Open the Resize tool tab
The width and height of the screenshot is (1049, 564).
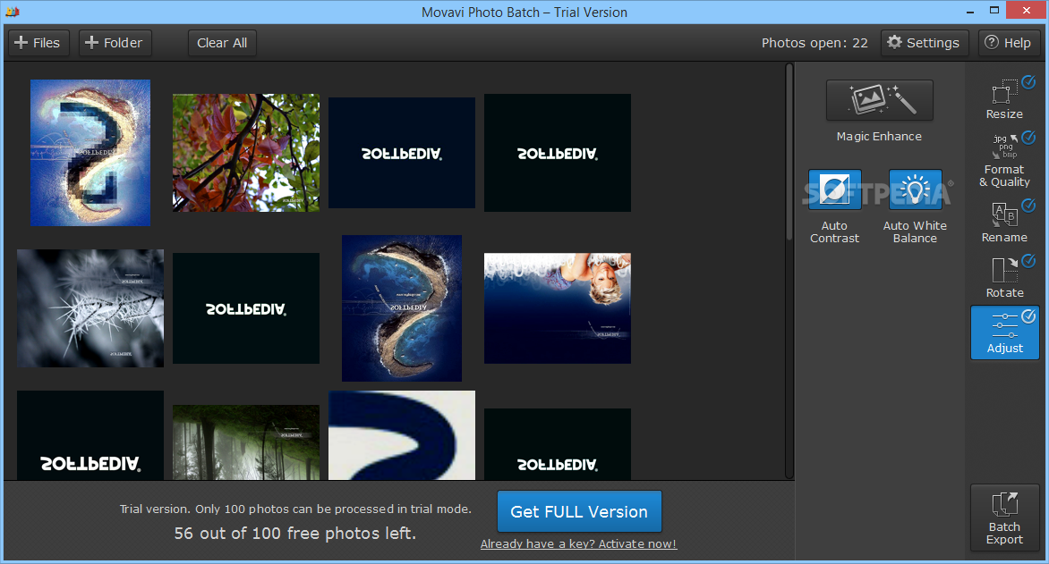click(x=1004, y=99)
